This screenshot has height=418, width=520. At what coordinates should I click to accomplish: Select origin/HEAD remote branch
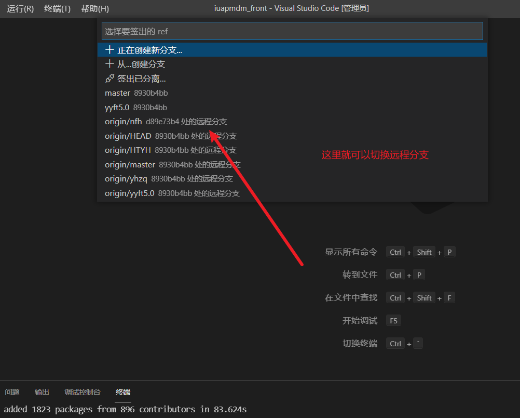[292, 136]
